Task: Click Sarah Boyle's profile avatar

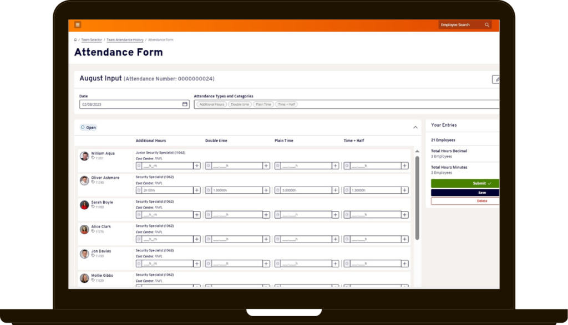Action: (84, 205)
